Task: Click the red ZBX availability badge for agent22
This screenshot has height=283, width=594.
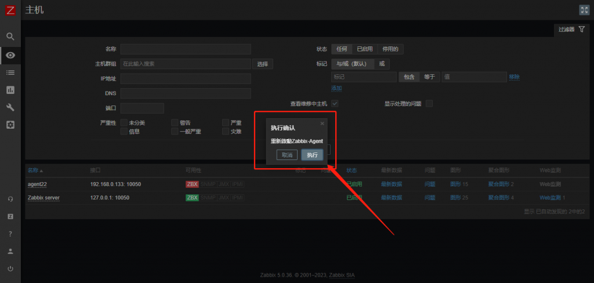Action: click(x=192, y=184)
